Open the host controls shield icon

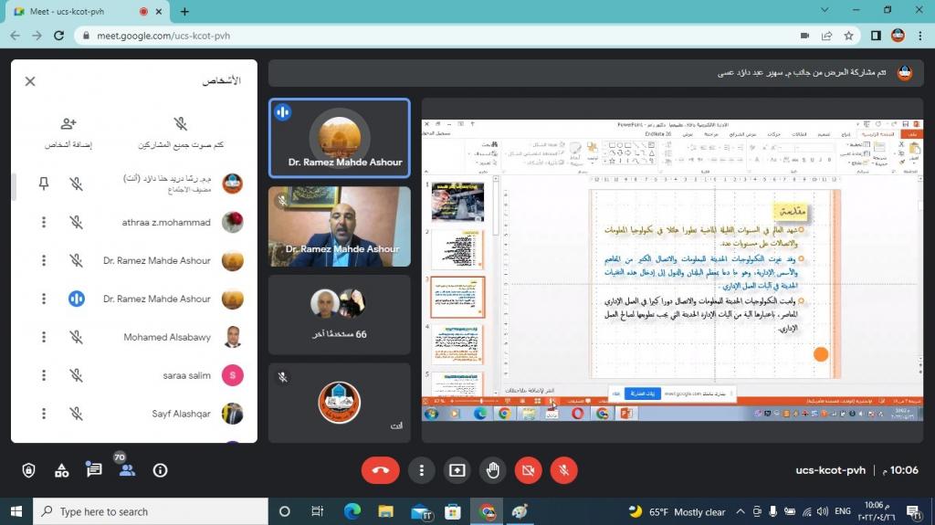click(x=28, y=470)
